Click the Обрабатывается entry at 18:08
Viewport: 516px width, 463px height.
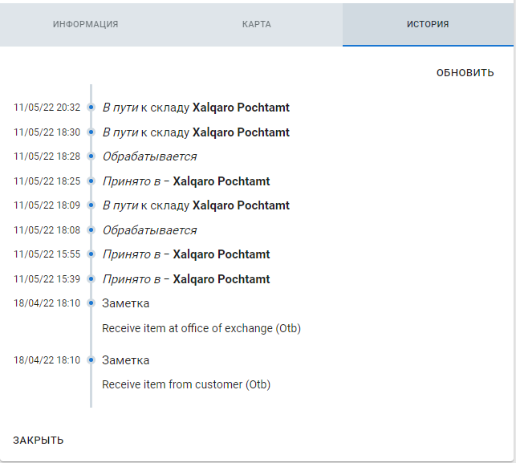click(149, 230)
